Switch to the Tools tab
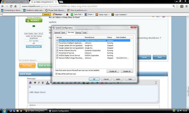Screen dimensions: 189x113 point(85,33)
